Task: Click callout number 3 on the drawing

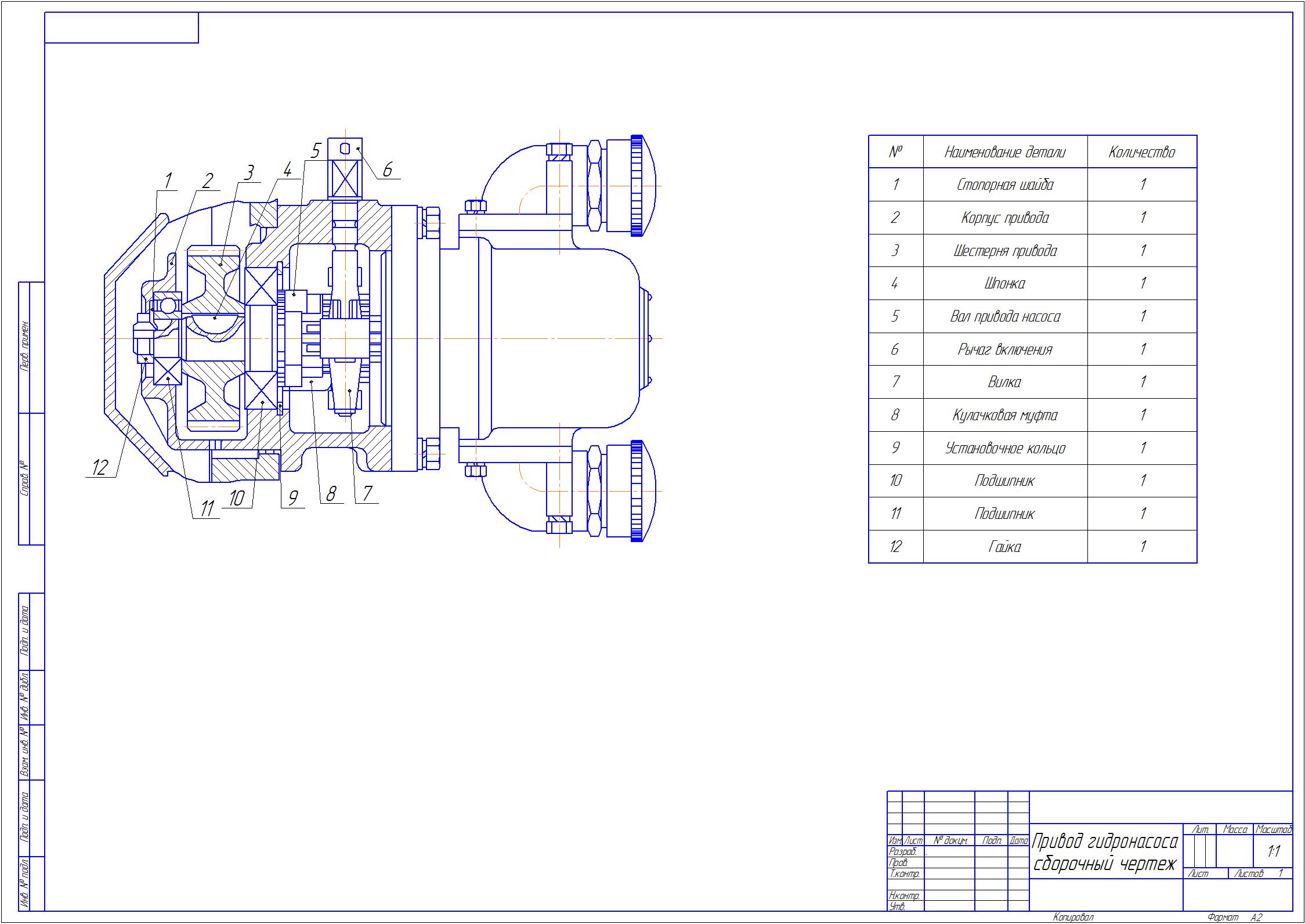Action: (x=248, y=172)
